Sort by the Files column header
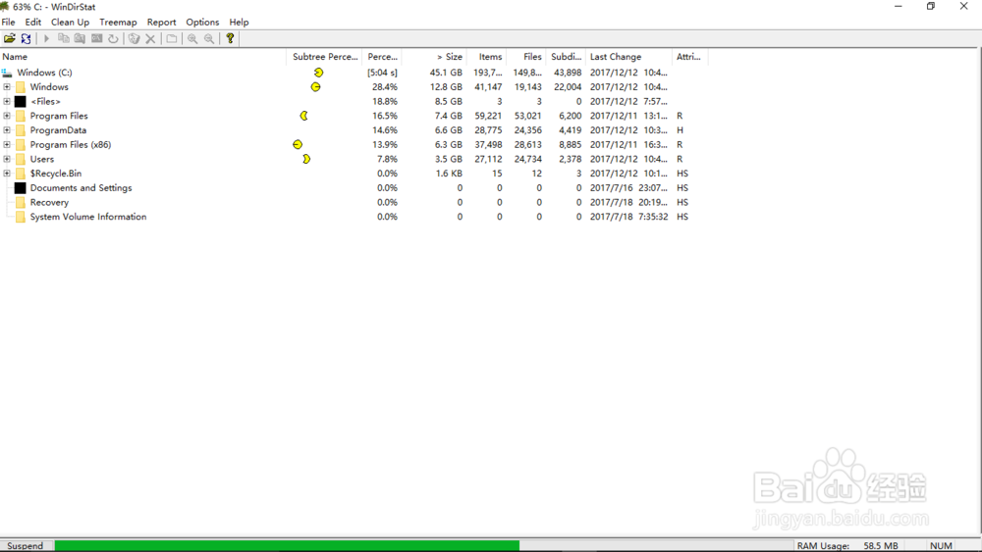Image resolution: width=982 pixels, height=552 pixels. coord(526,56)
